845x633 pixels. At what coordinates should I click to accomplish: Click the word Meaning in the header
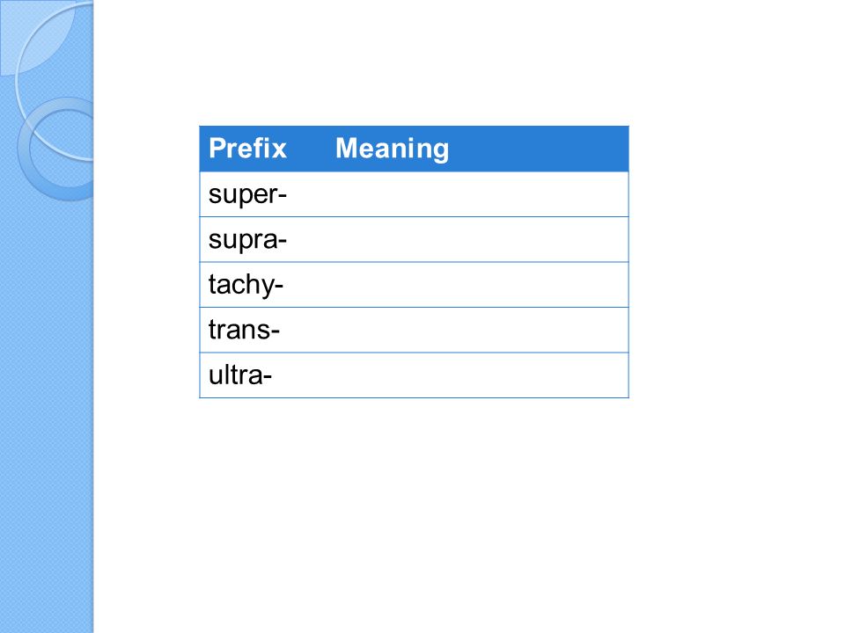point(393,149)
